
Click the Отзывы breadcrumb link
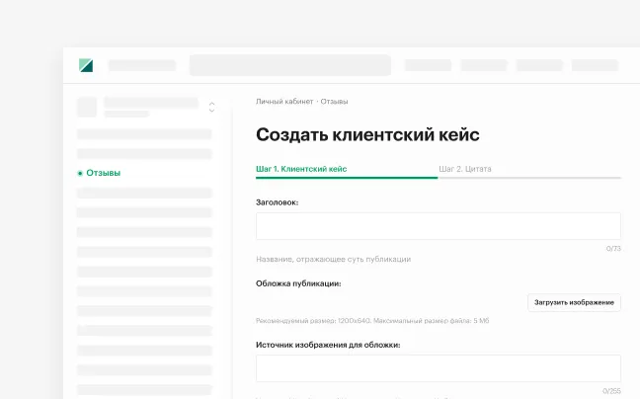pyautogui.click(x=334, y=101)
